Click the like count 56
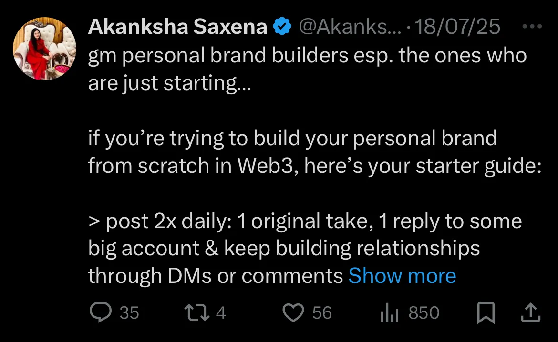The image size is (558, 342). click(322, 313)
